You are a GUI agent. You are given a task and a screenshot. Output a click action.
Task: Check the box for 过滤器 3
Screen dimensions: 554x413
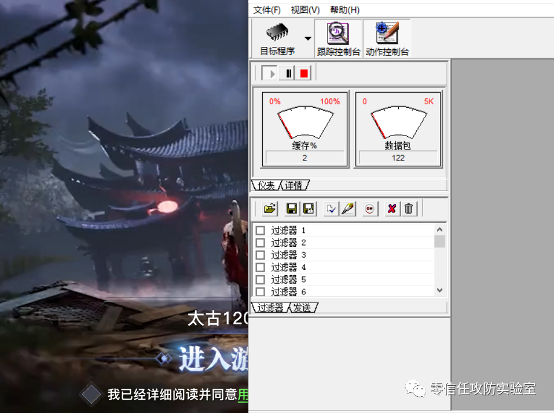click(261, 255)
